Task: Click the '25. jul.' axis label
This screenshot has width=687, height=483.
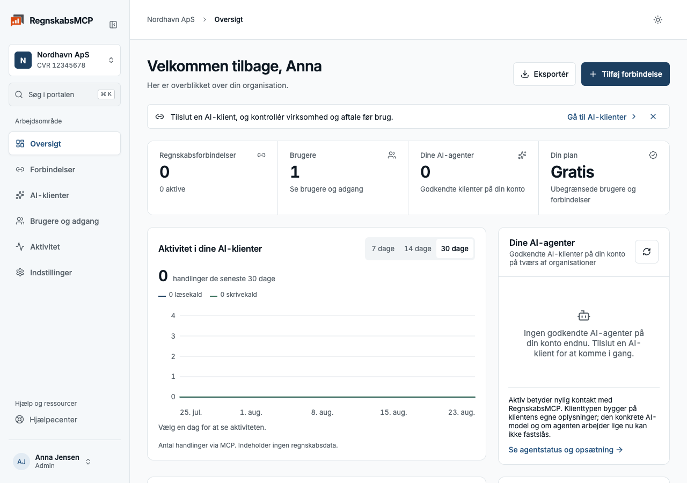Action: click(x=191, y=412)
